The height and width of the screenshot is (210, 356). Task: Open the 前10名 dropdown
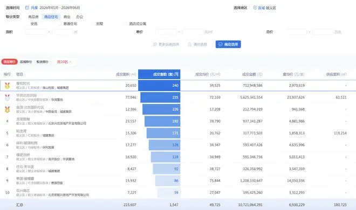64,62
